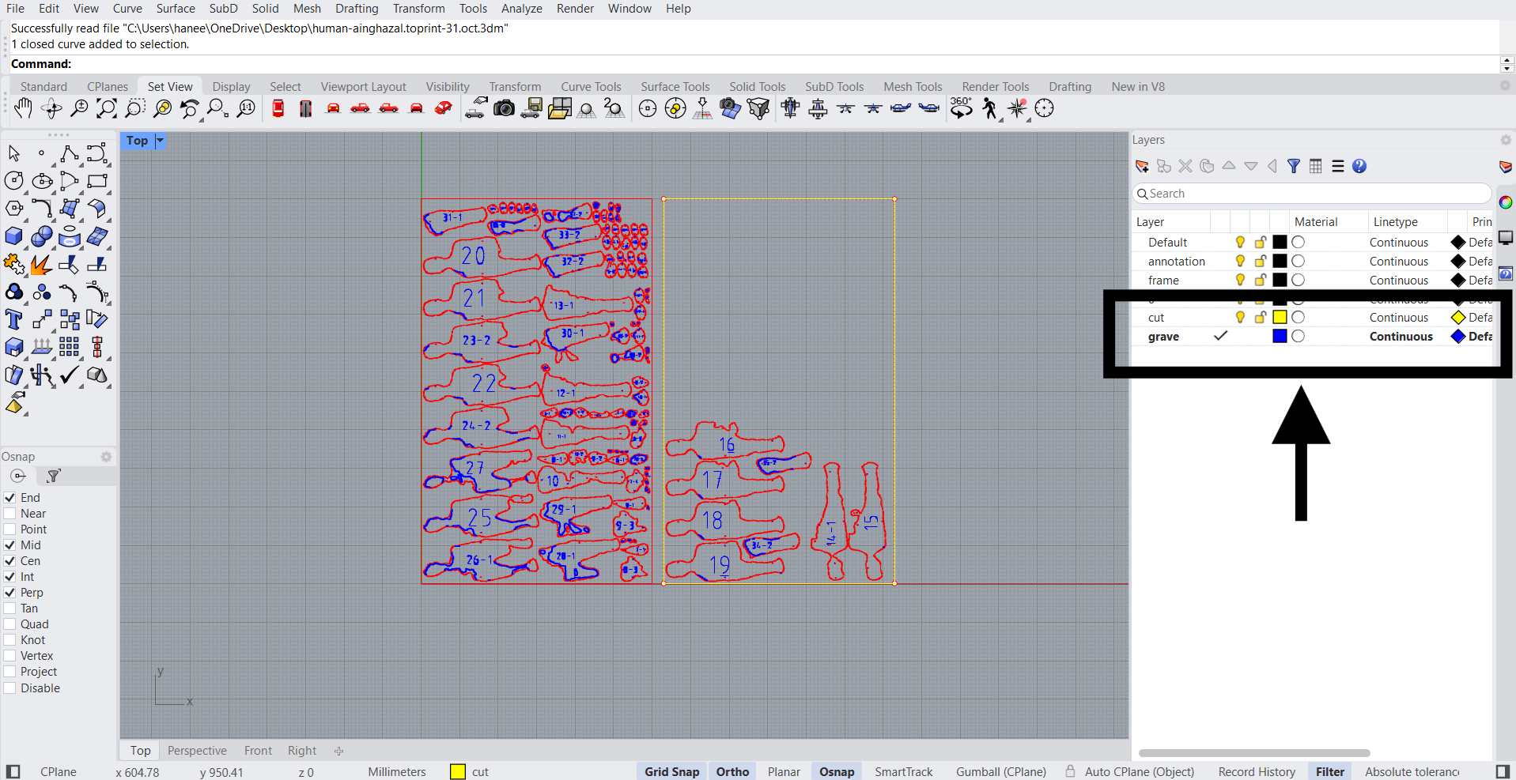Viewport: 1516px width, 780px height.
Task: Open the Curve menu
Action: (127, 9)
